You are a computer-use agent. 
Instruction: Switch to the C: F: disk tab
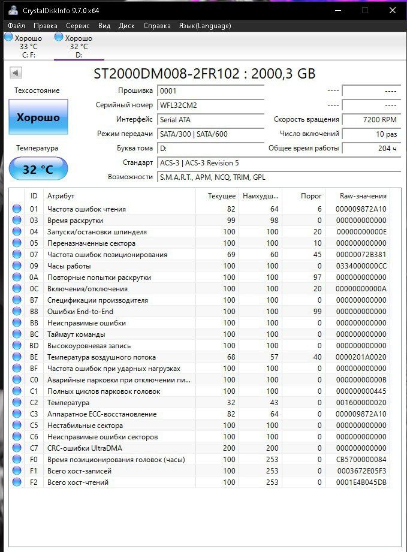point(28,46)
